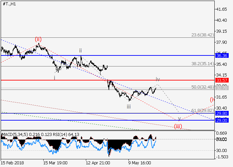Select the red (ii) wave label

[x=39, y=39]
